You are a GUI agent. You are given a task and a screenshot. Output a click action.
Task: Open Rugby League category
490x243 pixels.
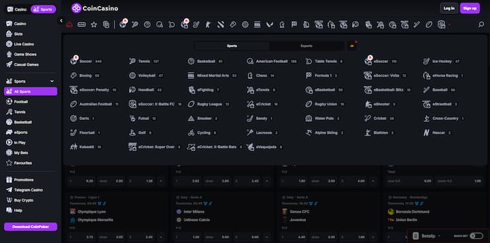coord(209,105)
